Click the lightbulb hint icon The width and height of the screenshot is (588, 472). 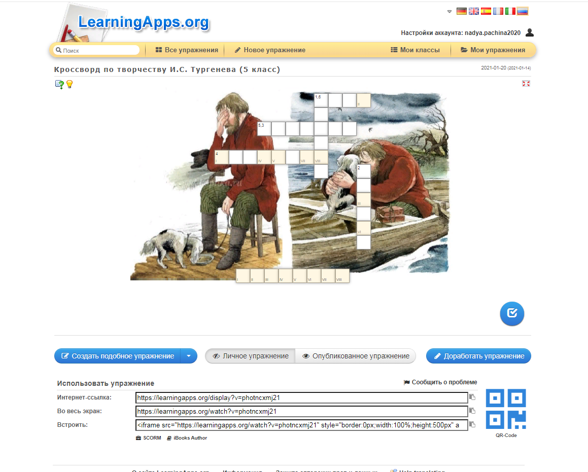[70, 84]
